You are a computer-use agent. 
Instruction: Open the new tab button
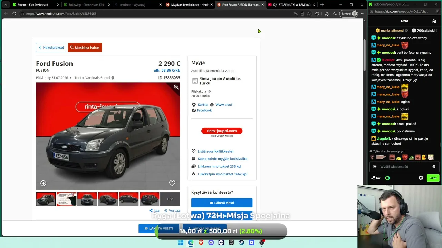point(322,4)
